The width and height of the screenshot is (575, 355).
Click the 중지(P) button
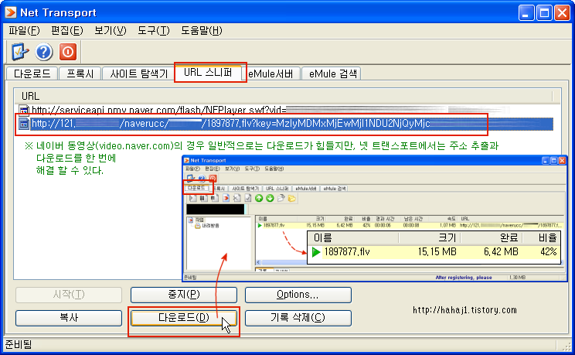click(184, 295)
